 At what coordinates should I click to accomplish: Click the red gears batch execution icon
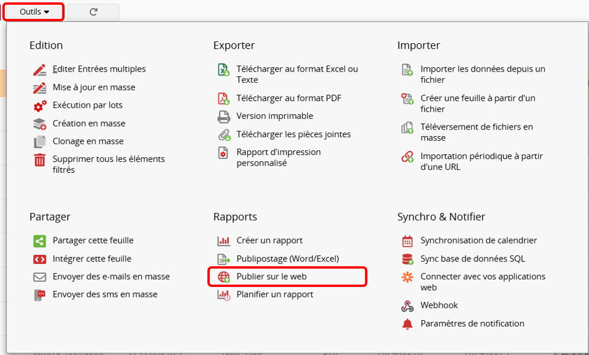pyautogui.click(x=40, y=106)
